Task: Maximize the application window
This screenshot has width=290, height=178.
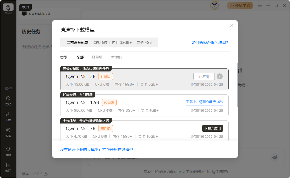Action: 276,5
